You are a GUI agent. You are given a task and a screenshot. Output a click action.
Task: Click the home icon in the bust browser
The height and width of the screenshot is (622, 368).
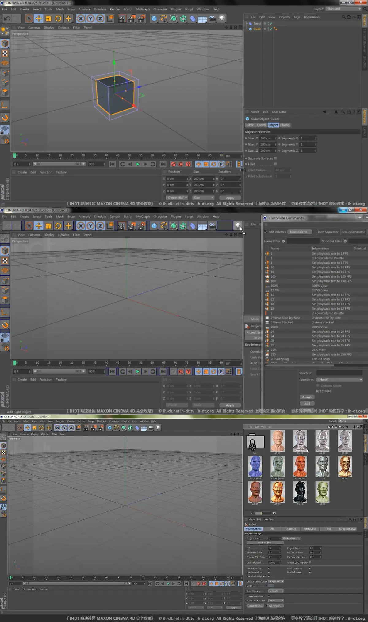pyautogui.click(x=333, y=427)
